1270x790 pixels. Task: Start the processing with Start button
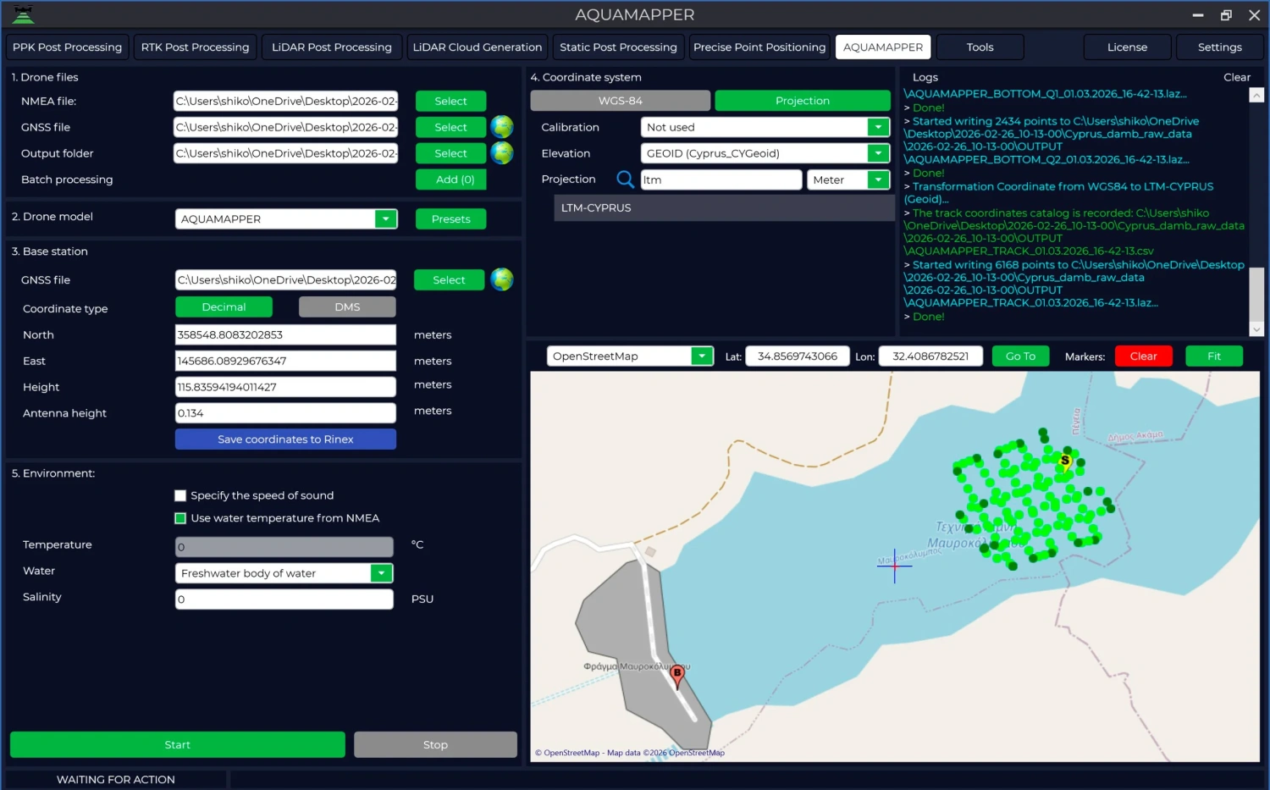point(177,744)
